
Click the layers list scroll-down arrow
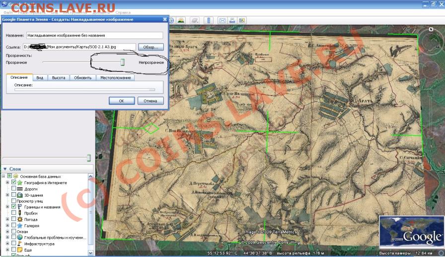coord(91,253)
